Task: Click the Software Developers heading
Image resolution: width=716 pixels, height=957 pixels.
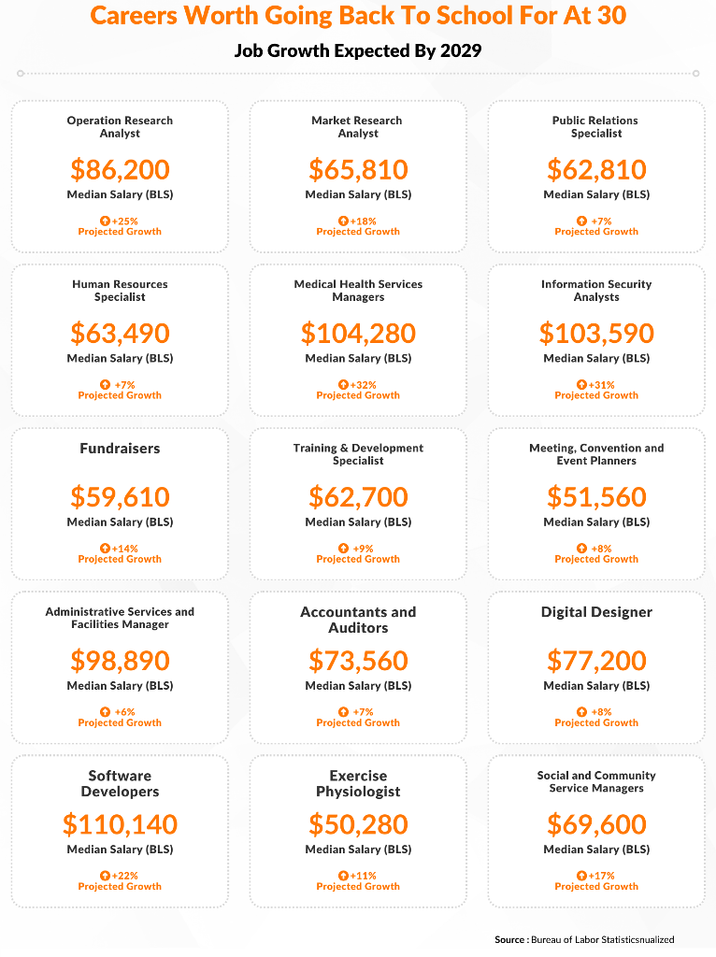Action: tap(120, 784)
